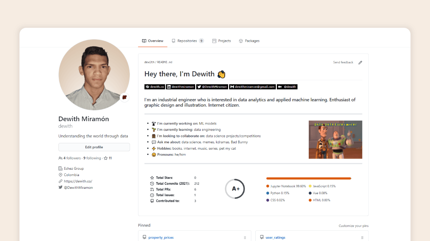Click the orange language usage bar
This screenshot has width=430, height=241.
pyautogui.click(x=308, y=178)
